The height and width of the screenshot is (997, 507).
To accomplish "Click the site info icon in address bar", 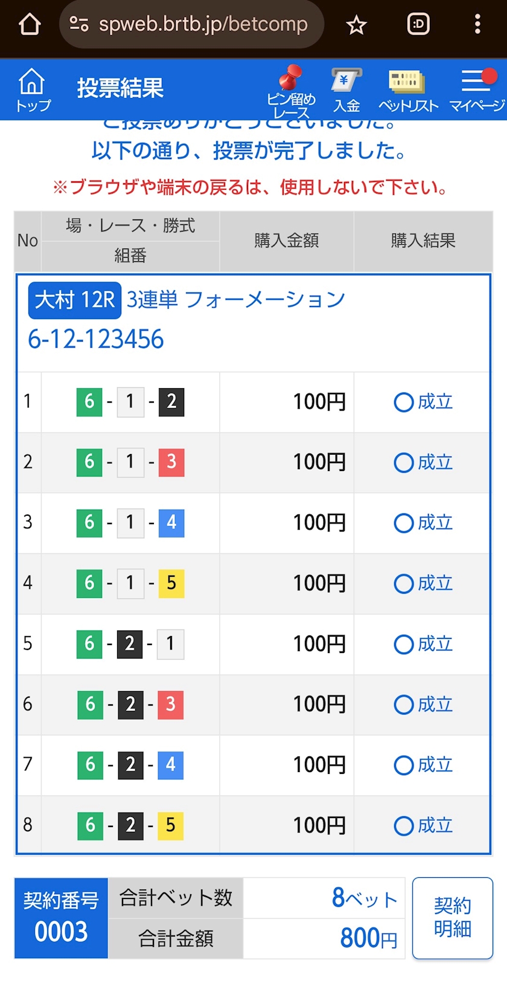I will 79,25.
